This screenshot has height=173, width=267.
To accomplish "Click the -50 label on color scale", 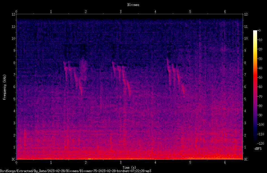I will click(260, 77).
